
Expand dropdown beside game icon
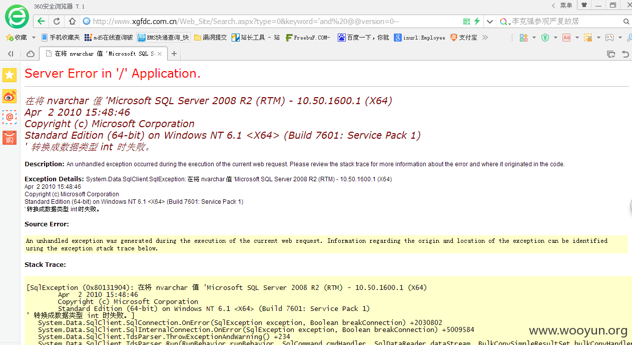pyautogui.click(x=620, y=38)
